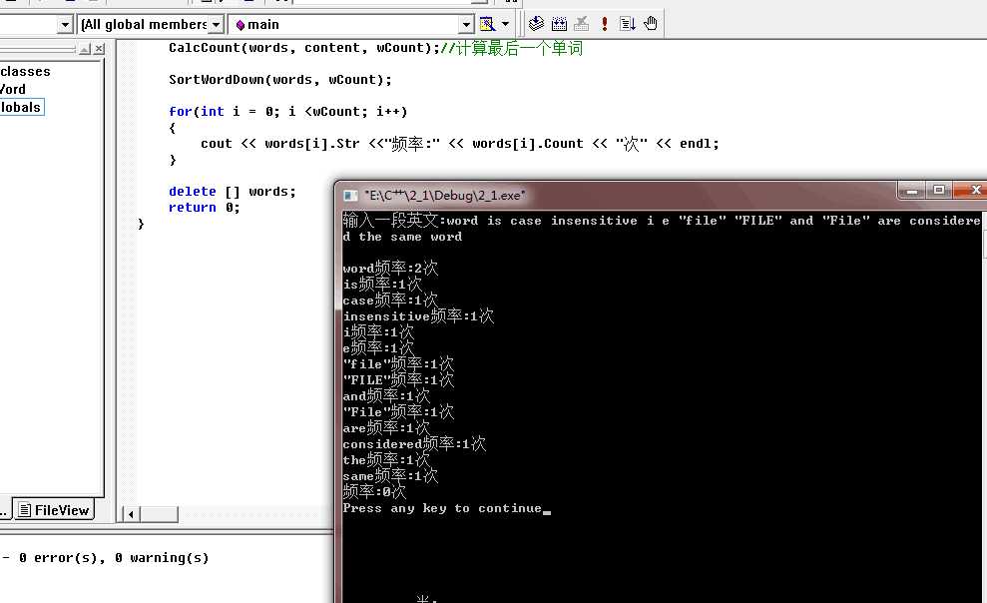Click the 'word频率:2次' console line
The image size is (987, 603).
coord(390,269)
